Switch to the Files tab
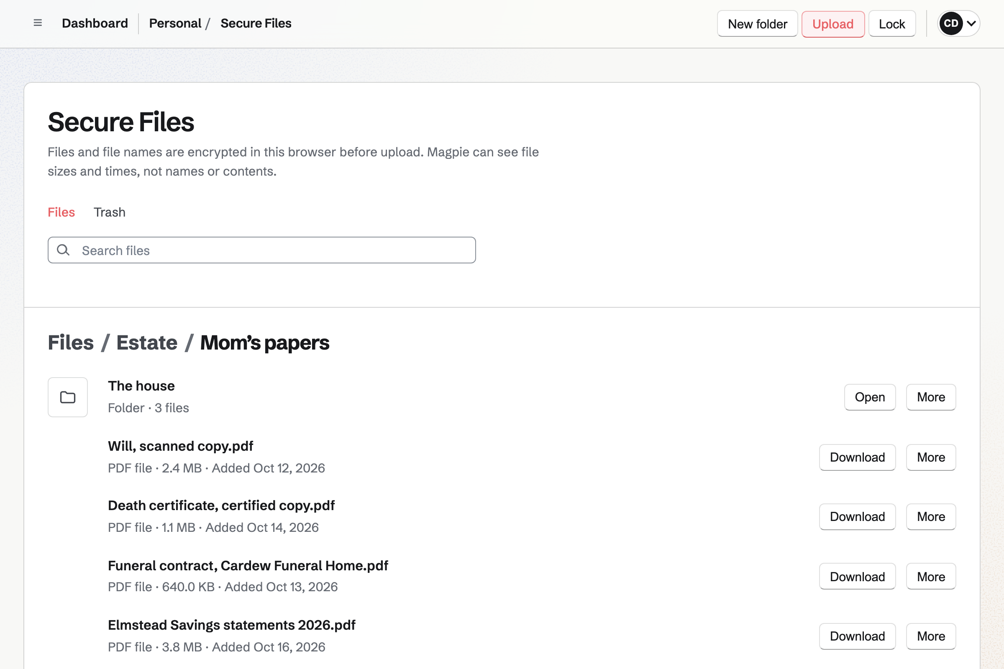The width and height of the screenshot is (1004, 669). coord(61,212)
